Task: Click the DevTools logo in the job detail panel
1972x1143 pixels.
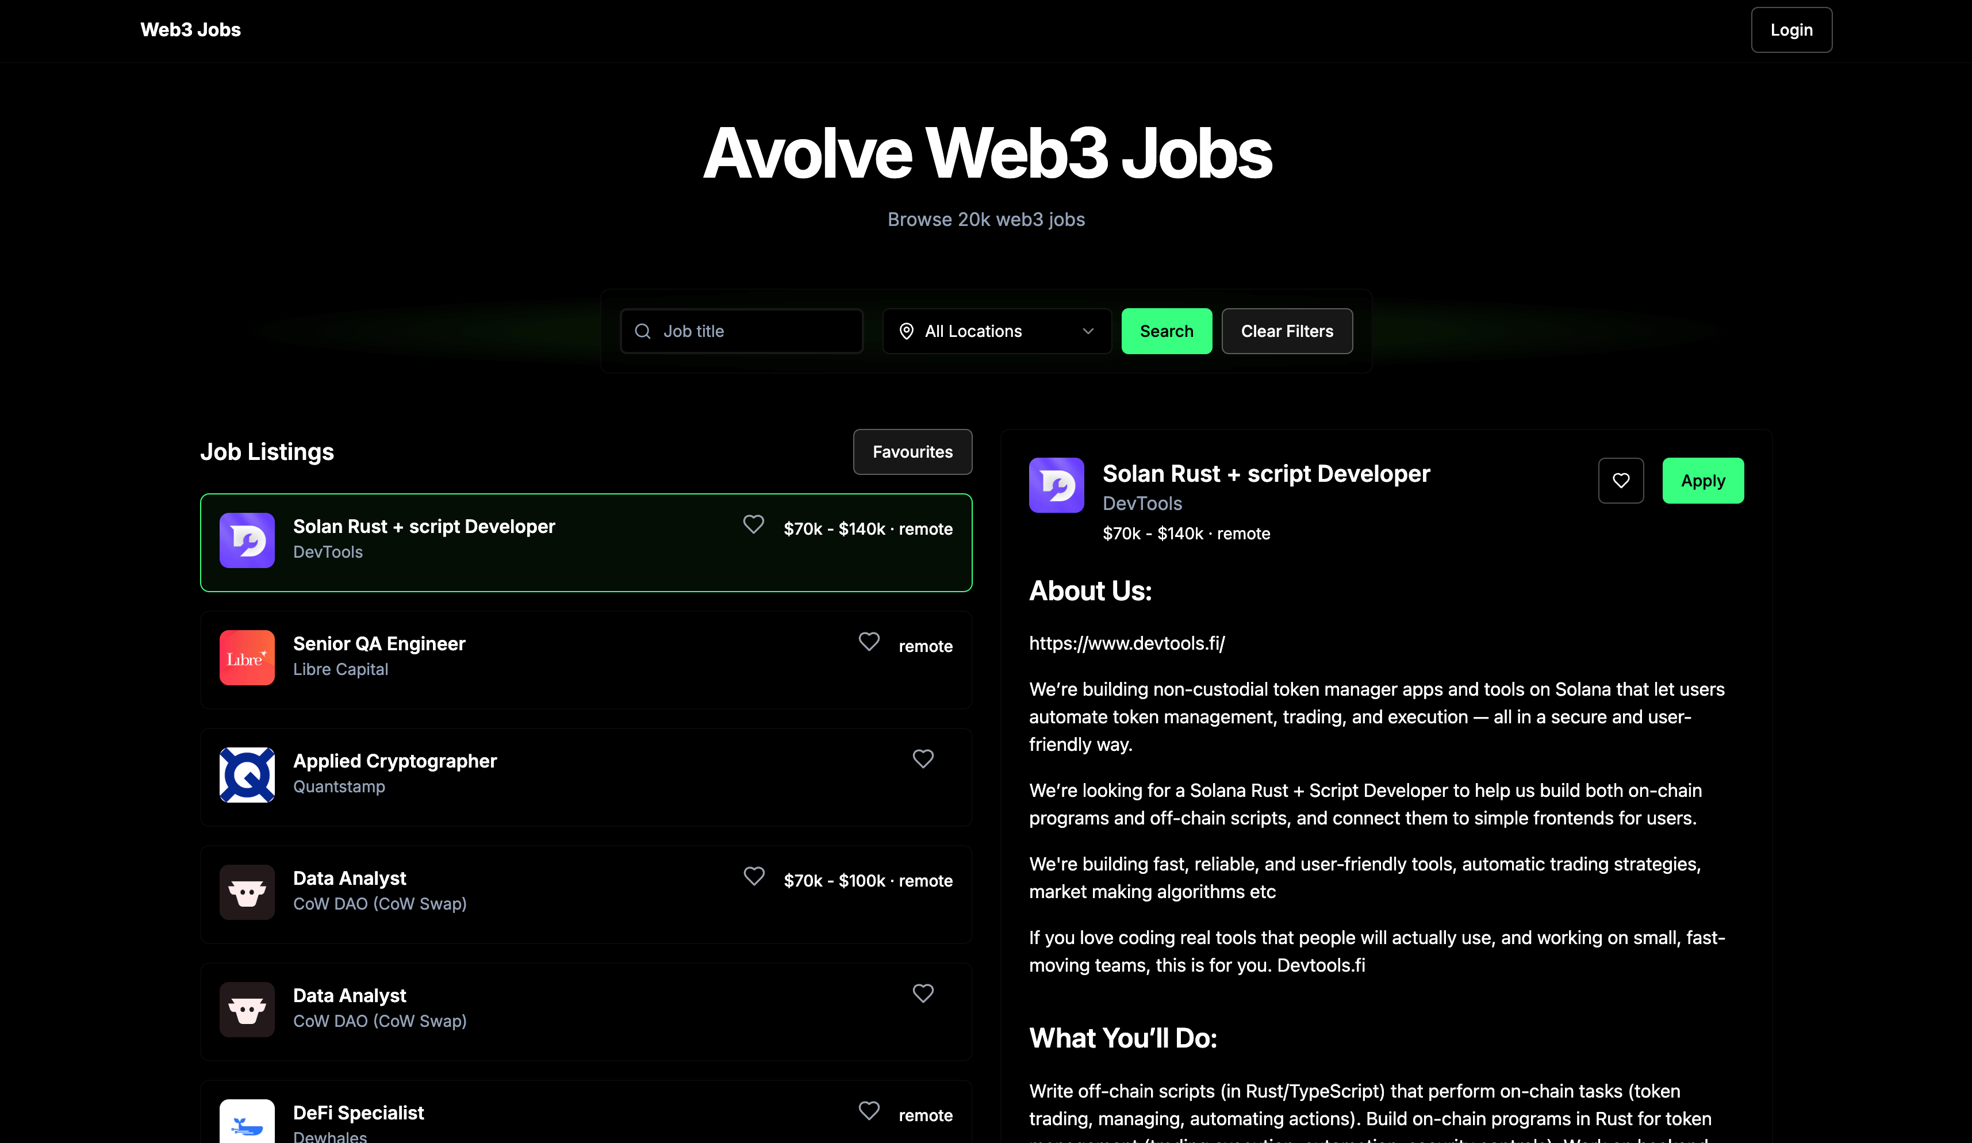Action: (x=1057, y=485)
